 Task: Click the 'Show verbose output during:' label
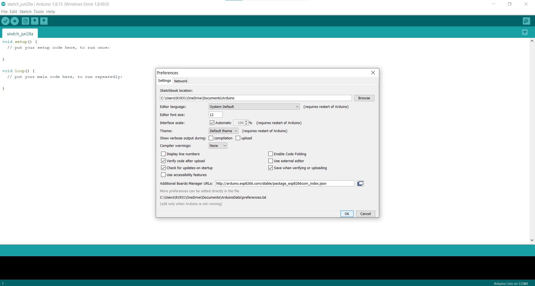183,138
